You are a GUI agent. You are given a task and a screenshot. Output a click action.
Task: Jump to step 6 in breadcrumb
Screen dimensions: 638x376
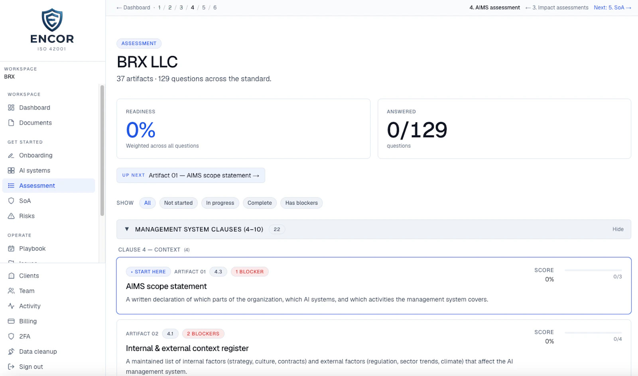[215, 8]
